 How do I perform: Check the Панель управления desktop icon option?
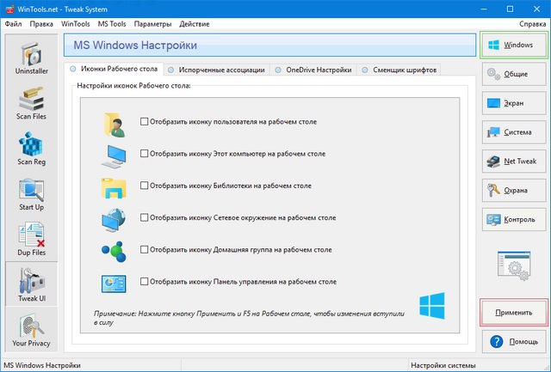(145, 281)
